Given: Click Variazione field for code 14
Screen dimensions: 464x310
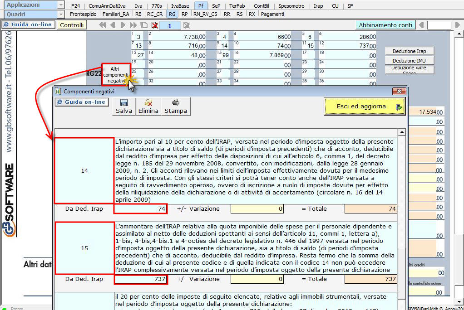Looking at the screenshot, I should 257,208.
